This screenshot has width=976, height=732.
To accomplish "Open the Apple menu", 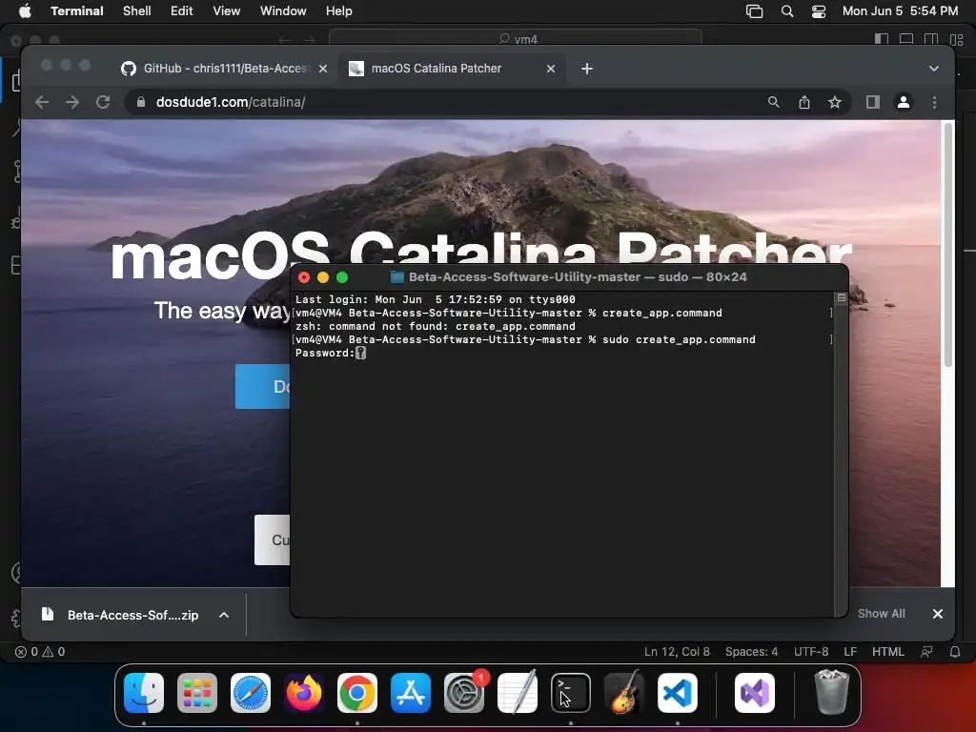I will point(25,11).
